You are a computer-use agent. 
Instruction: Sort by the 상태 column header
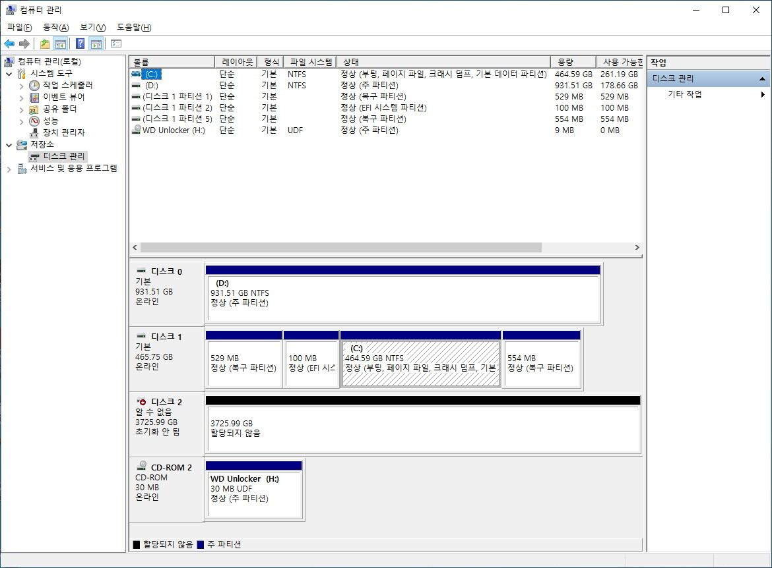tap(443, 62)
